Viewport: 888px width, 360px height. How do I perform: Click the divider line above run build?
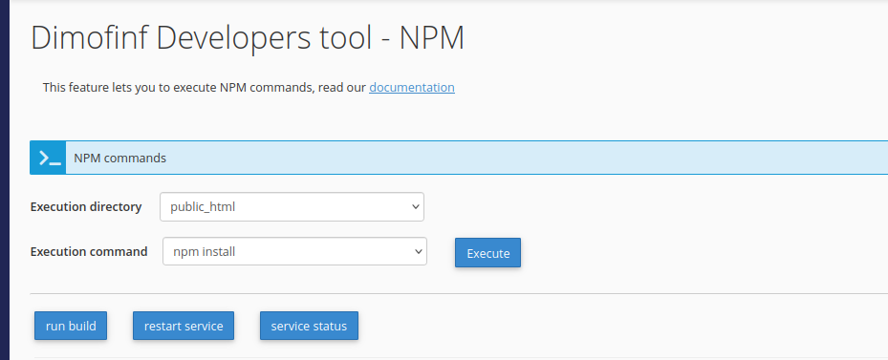pos(459,294)
